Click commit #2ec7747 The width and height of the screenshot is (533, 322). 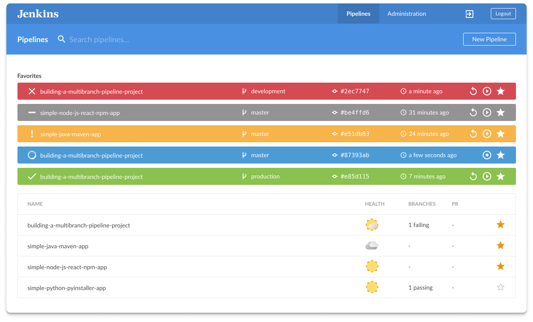coord(355,91)
